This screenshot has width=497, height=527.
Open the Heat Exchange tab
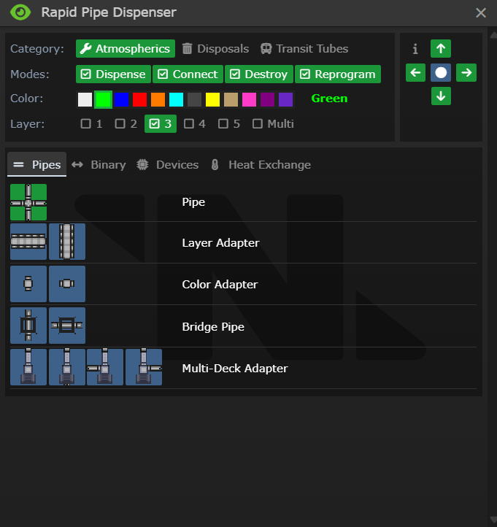[x=261, y=165]
